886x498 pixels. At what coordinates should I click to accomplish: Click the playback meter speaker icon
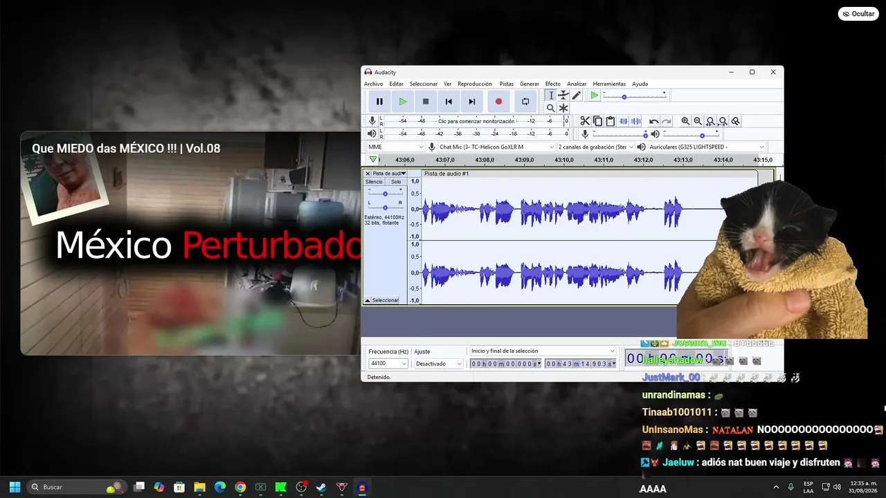tap(372, 133)
